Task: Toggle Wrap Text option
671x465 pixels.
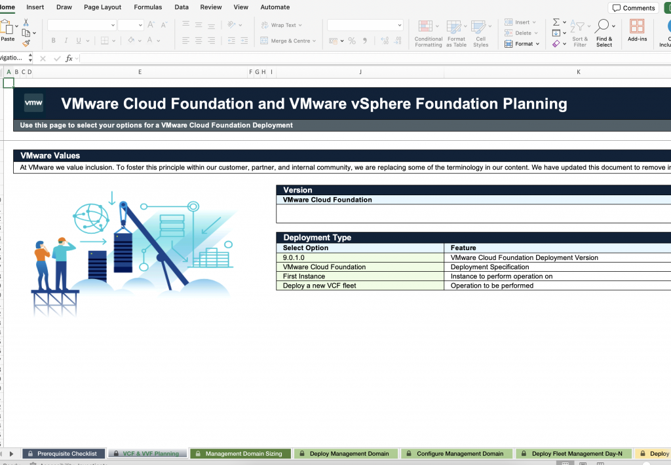Action: pos(282,25)
